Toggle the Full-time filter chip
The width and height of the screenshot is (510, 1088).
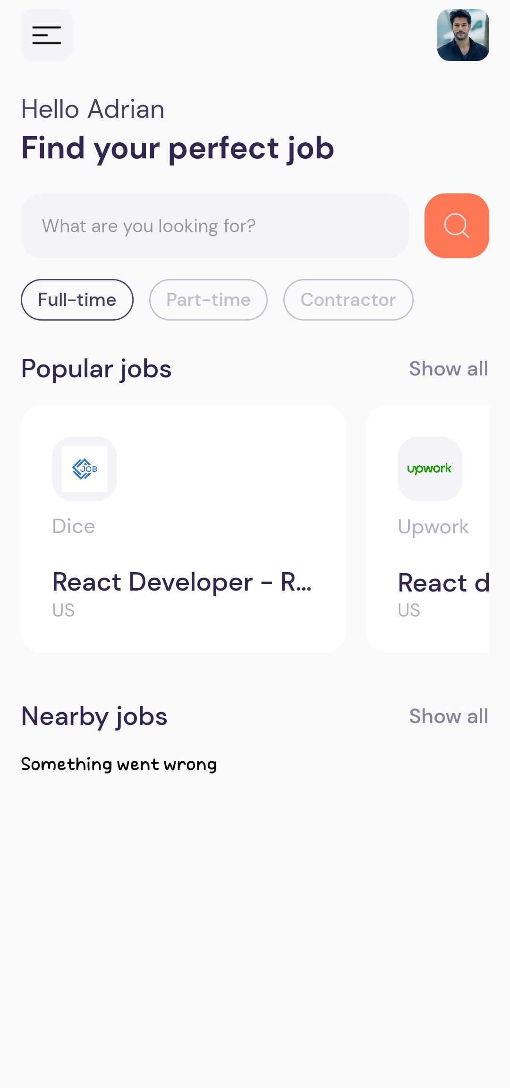76,299
